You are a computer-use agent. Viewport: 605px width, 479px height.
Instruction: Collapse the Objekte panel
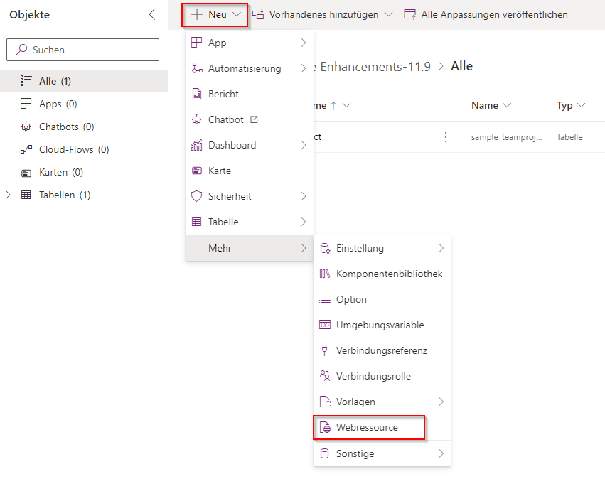coord(152,15)
